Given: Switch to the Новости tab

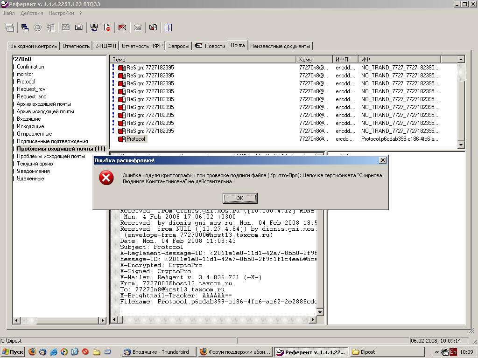Looking at the screenshot, I should tap(210, 46).
